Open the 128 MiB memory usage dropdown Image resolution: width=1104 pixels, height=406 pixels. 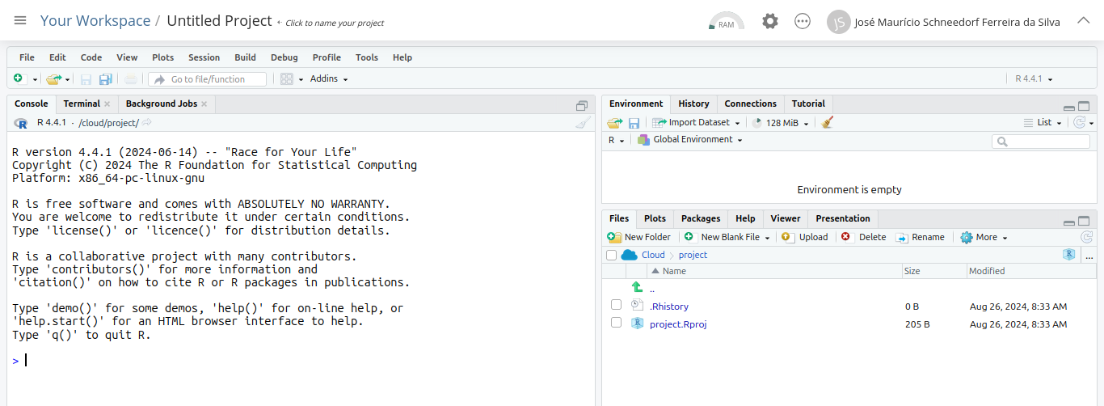tap(780, 123)
